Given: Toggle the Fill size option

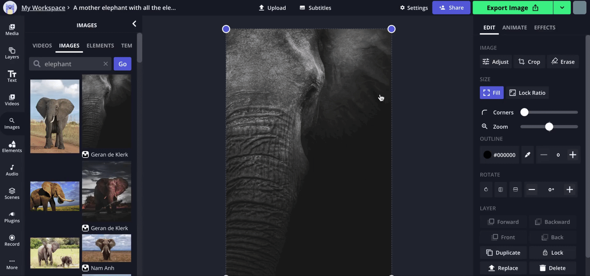Looking at the screenshot, I should pyautogui.click(x=491, y=93).
